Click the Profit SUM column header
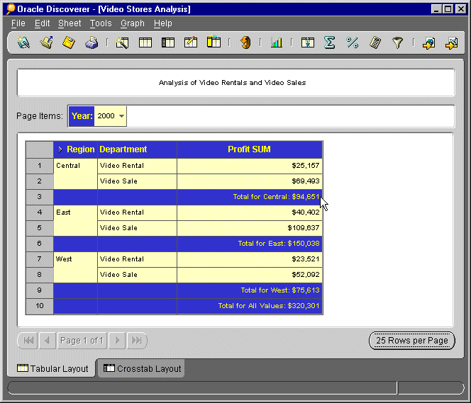This screenshot has width=471, height=403. tap(249, 149)
